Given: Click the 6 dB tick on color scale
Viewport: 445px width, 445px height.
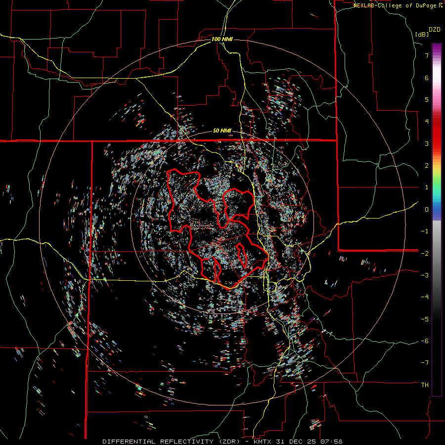Looking at the screenshot, I should pyautogui.click(x=427, y=78).
